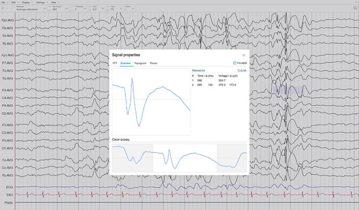Open the Settings menu
This screenshot has width=359, height=210.
click(x=42, y=3)
